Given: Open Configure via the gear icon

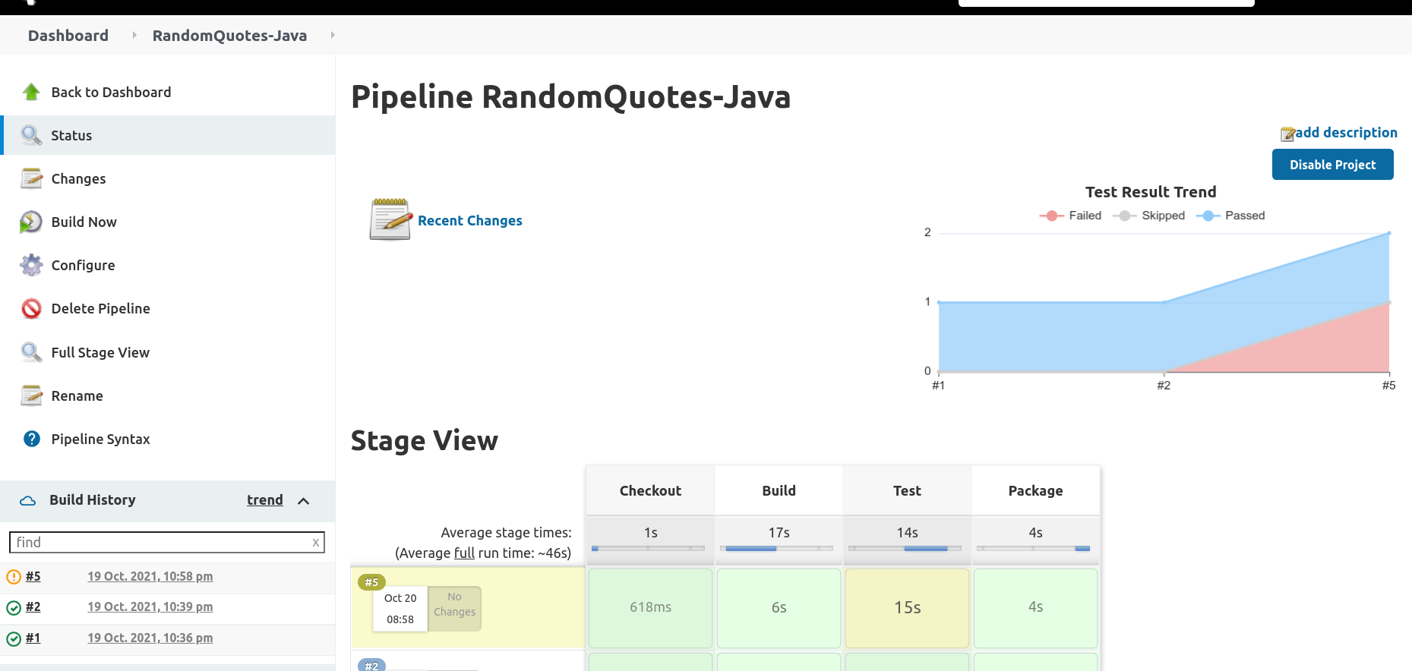Looking at the screenshot, I should [31, 265].
